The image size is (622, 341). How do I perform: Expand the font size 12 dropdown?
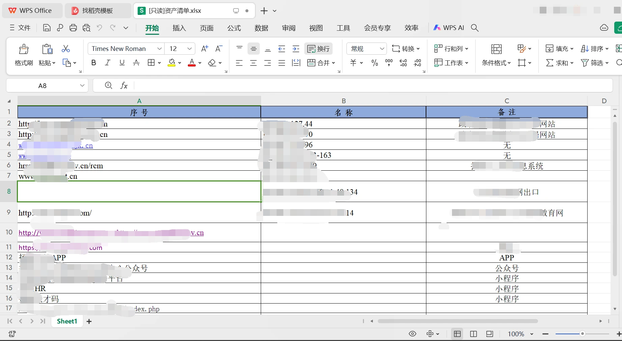(189, 49)
